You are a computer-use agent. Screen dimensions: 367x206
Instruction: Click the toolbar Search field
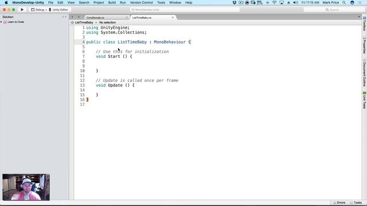(x=334, y=10)
